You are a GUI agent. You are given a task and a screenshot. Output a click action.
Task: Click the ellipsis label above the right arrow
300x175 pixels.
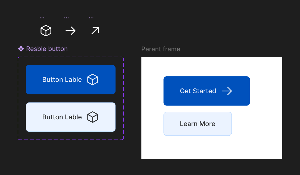[66, 18]
